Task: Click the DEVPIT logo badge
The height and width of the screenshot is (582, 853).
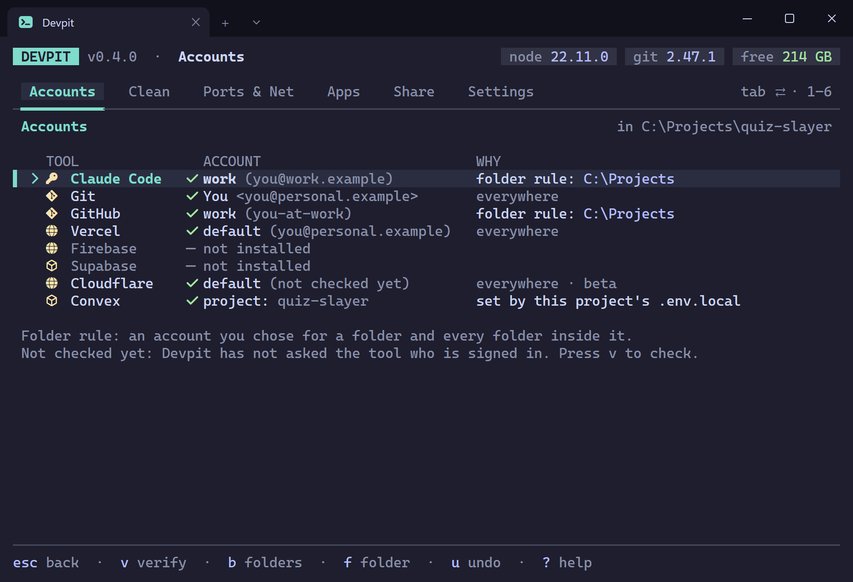Action: tap(46, 56)
